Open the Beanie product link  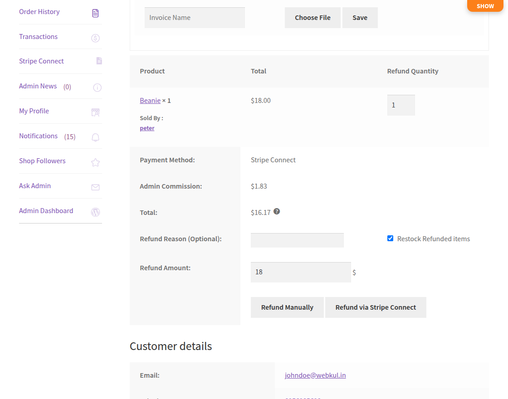tap(150, 101)
